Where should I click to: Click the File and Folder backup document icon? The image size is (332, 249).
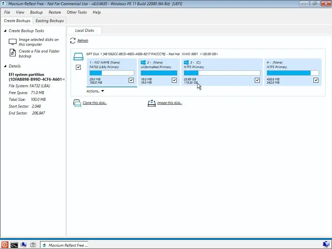pyautogui.click(x=13, y=53)
